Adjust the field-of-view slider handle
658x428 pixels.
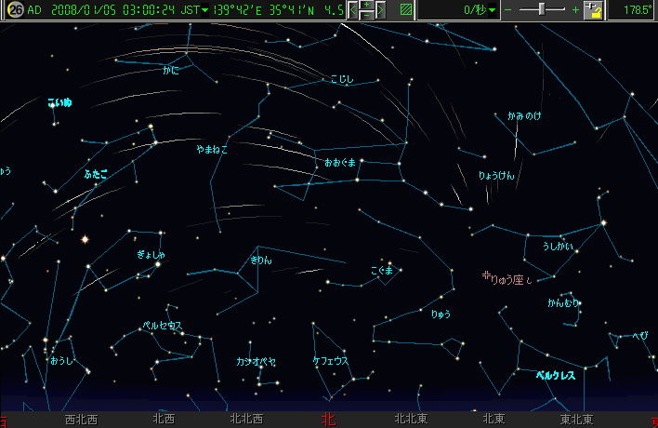pyautogui.click(x=542, y=10)
